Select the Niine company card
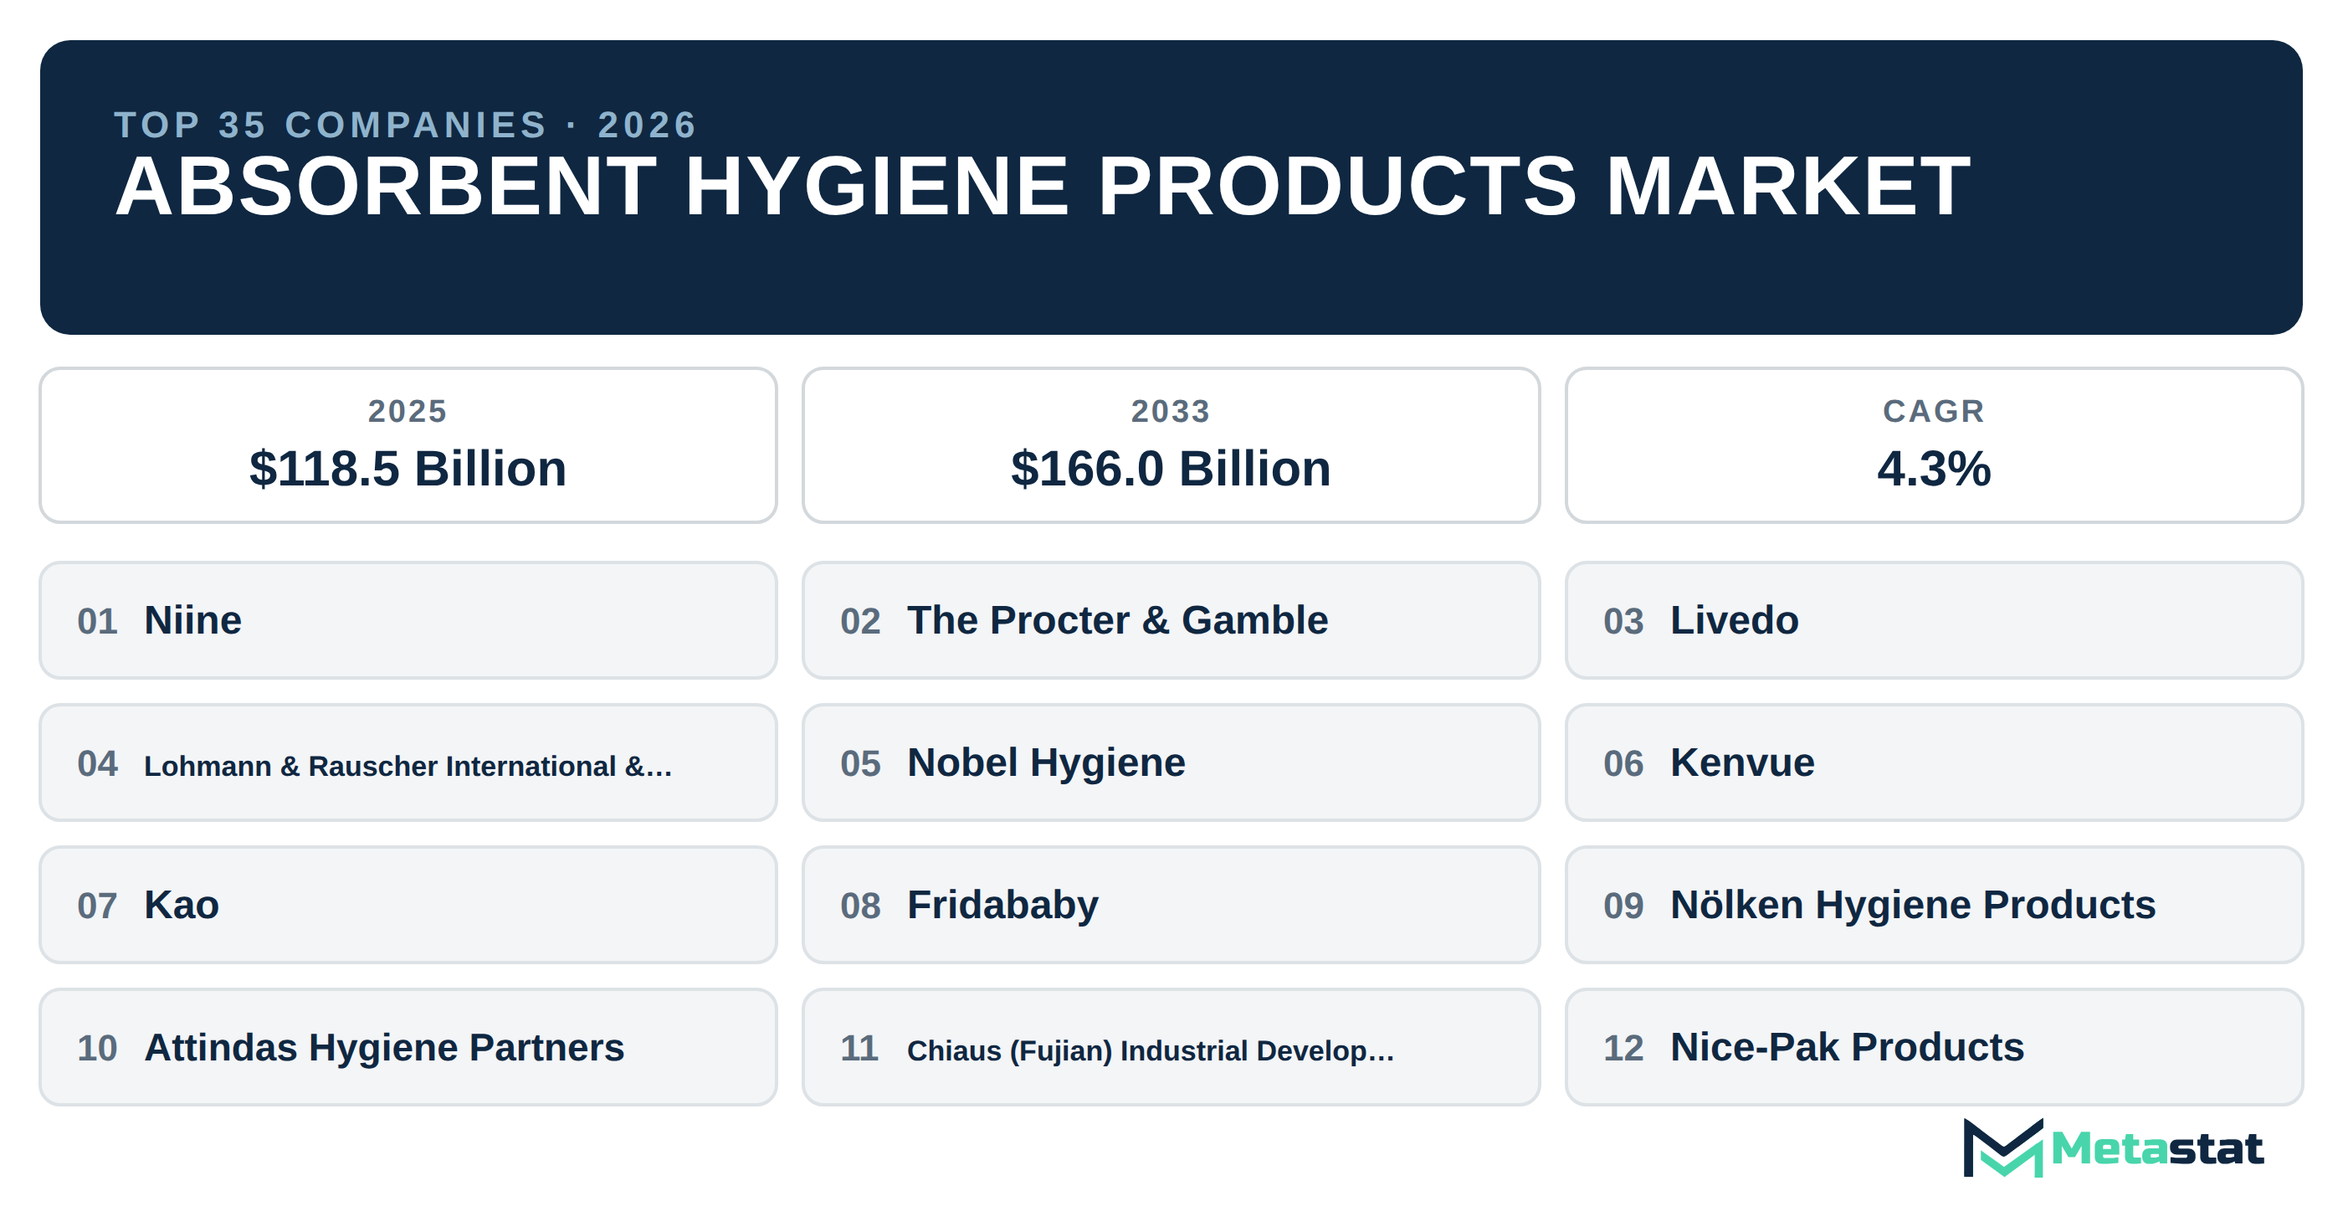This screenshot has height=1222, width=2343. pyautogui.click(x=408, y=619)
